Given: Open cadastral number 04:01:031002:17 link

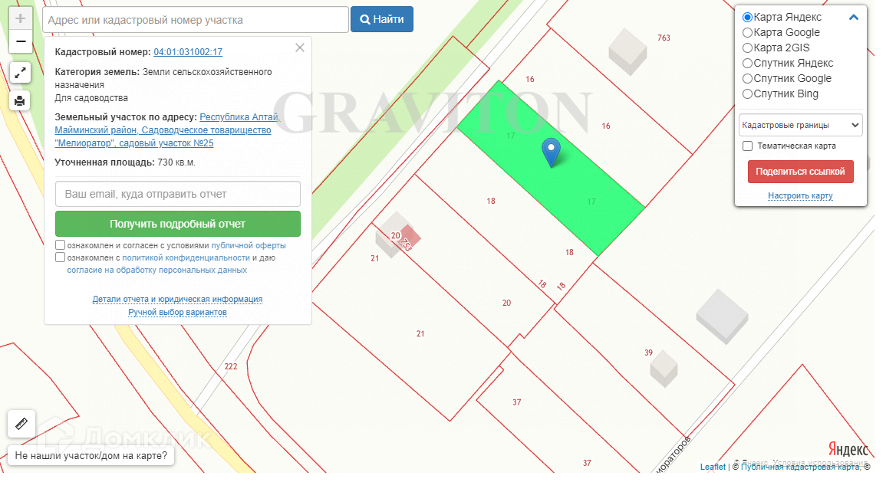Looking at the screenshot, I should click(188, 52).
